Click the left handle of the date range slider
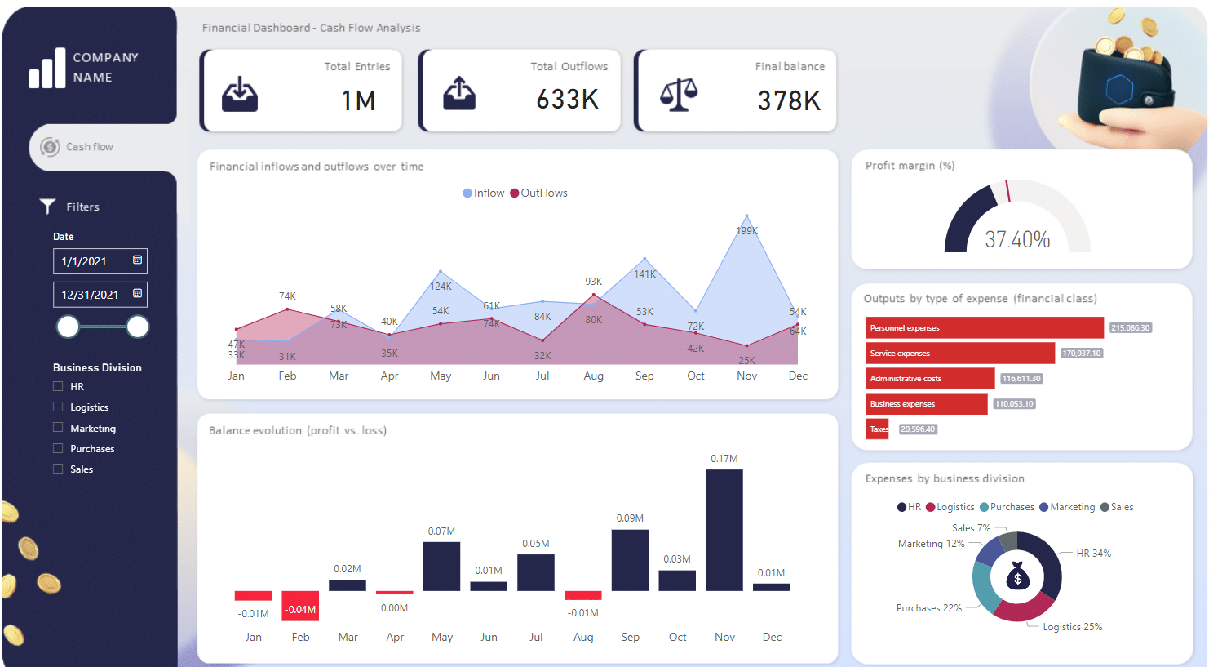This screenshot has height=667, width=1209. (x=69, y=327)
